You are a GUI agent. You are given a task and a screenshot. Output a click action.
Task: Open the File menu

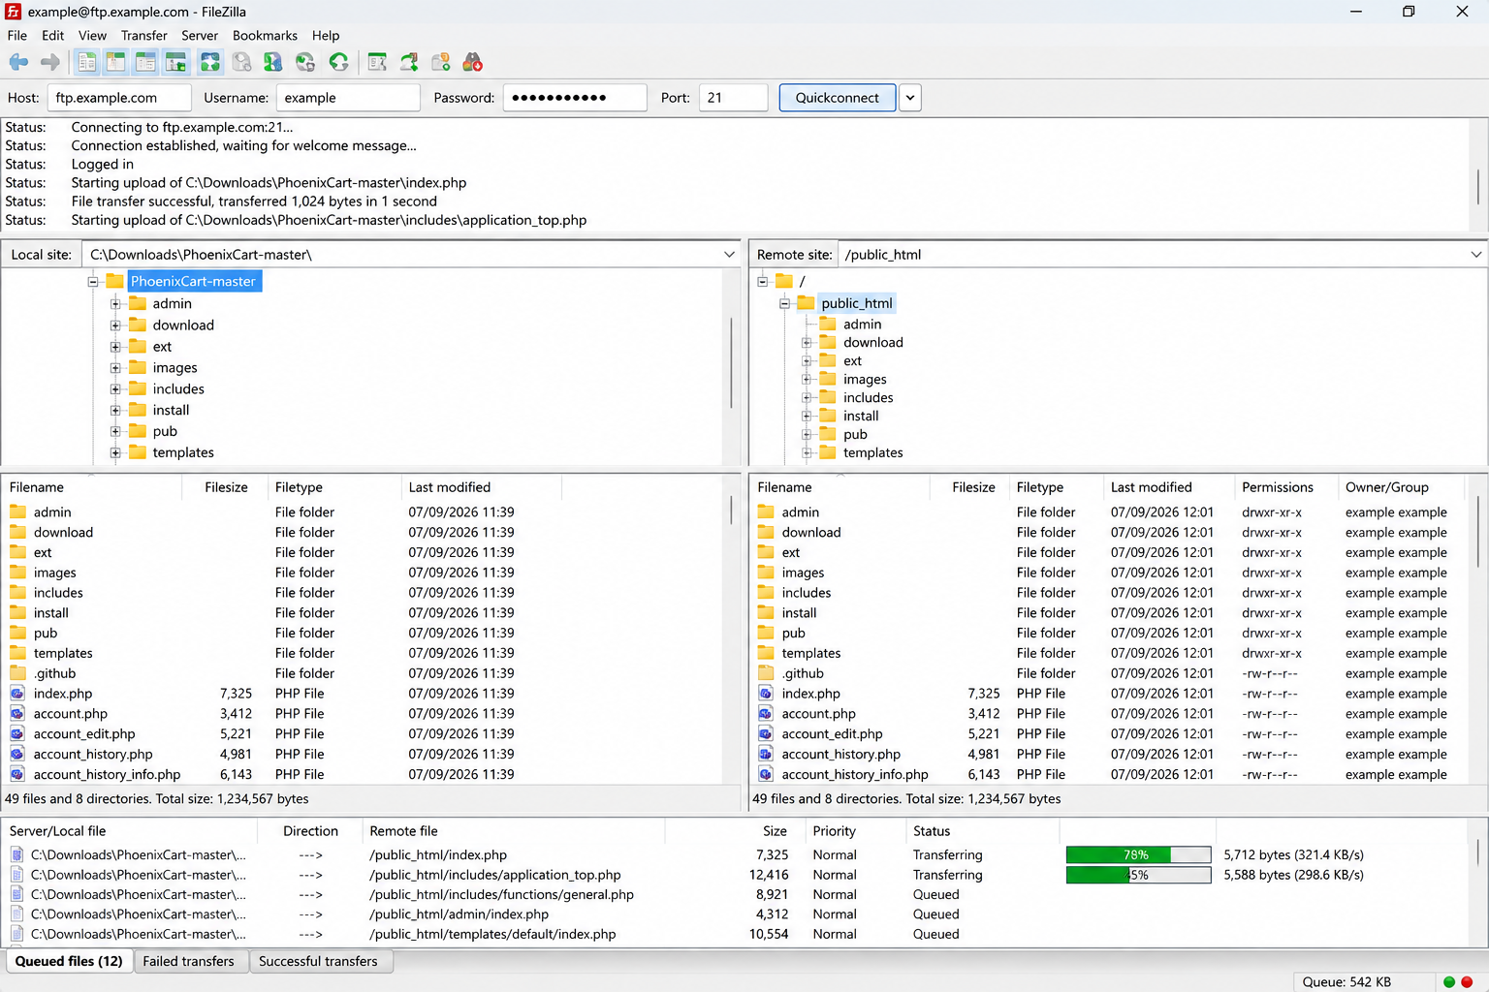(17, 36)
